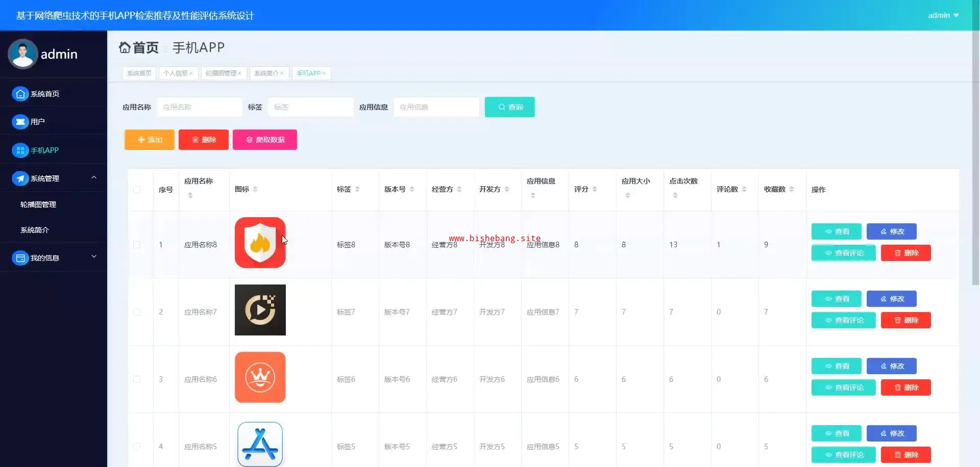The image size is (980, 467).
Task: Click 修改 for 应用名称7
Action: (892, 299)
